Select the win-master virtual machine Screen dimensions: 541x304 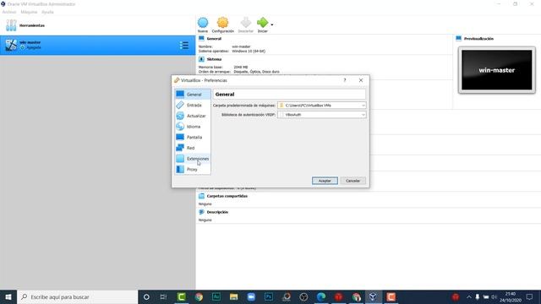point(98,45)
